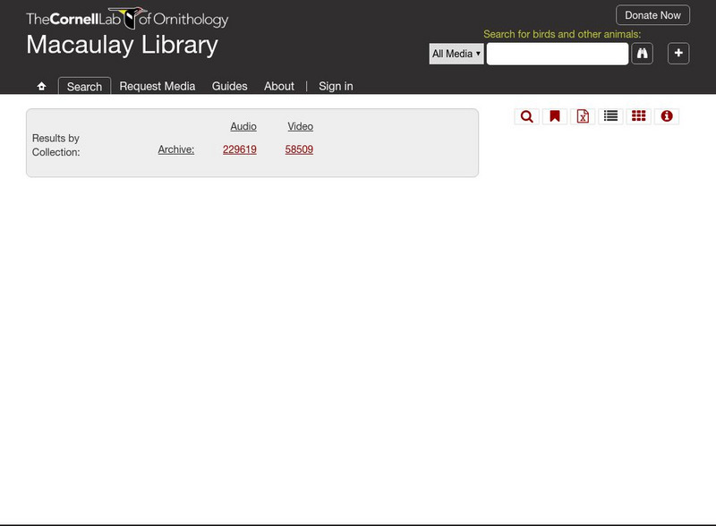Open the magnifier search icon in results toolbar
The width and height of the screenshot is (716, 526).
(526, 116)
